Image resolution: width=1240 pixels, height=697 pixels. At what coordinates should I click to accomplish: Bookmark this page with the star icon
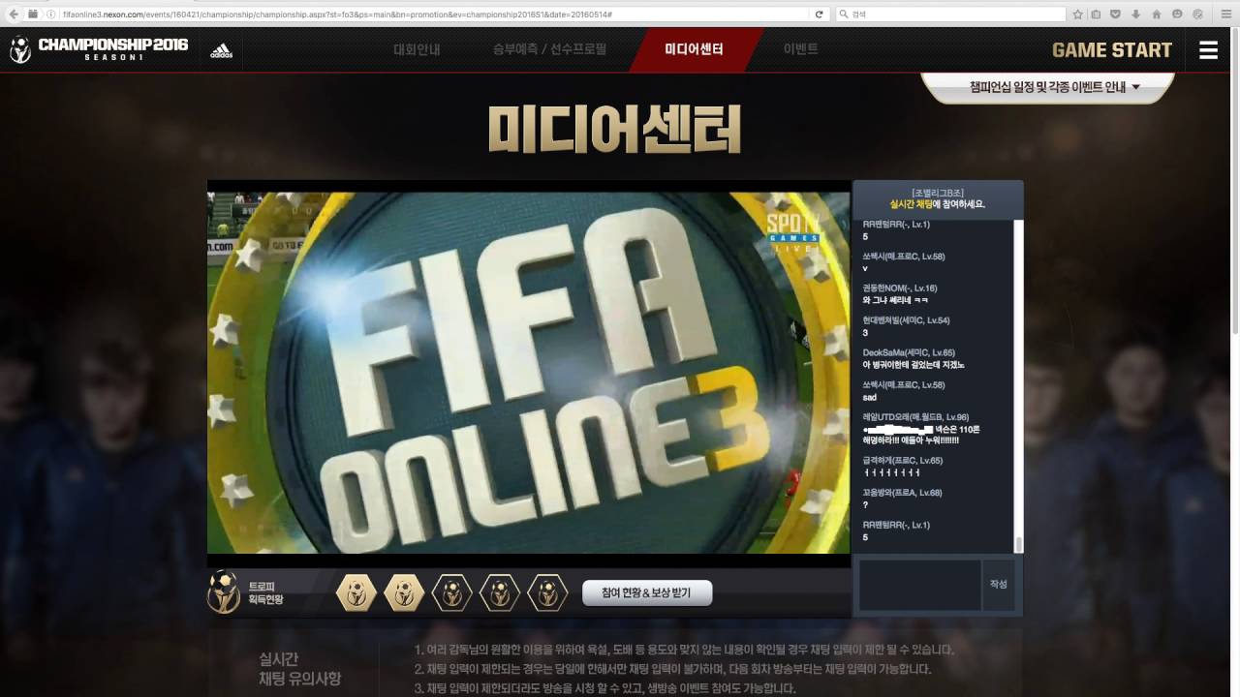[1077, 15]
